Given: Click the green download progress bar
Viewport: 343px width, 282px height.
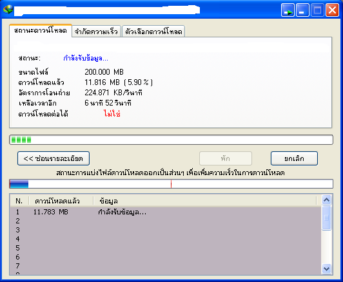Looking at the screenshot, I should click(171, 140).
